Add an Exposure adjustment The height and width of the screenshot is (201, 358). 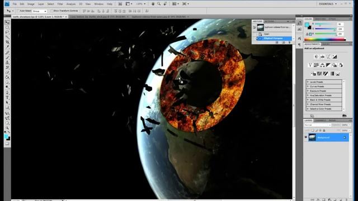[x=335, y=56]
